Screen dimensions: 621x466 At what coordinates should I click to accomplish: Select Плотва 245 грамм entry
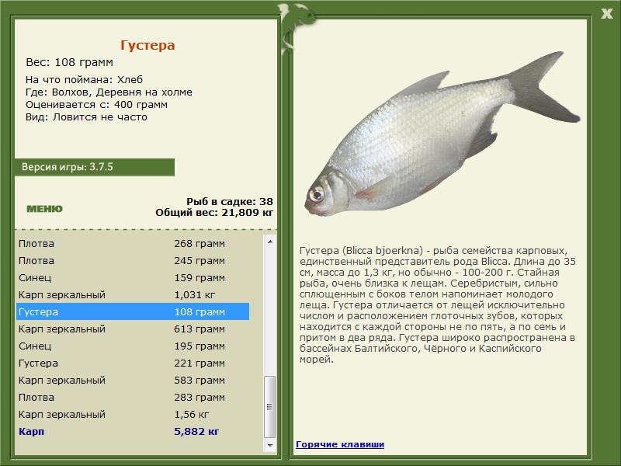(x=133, y=261)
